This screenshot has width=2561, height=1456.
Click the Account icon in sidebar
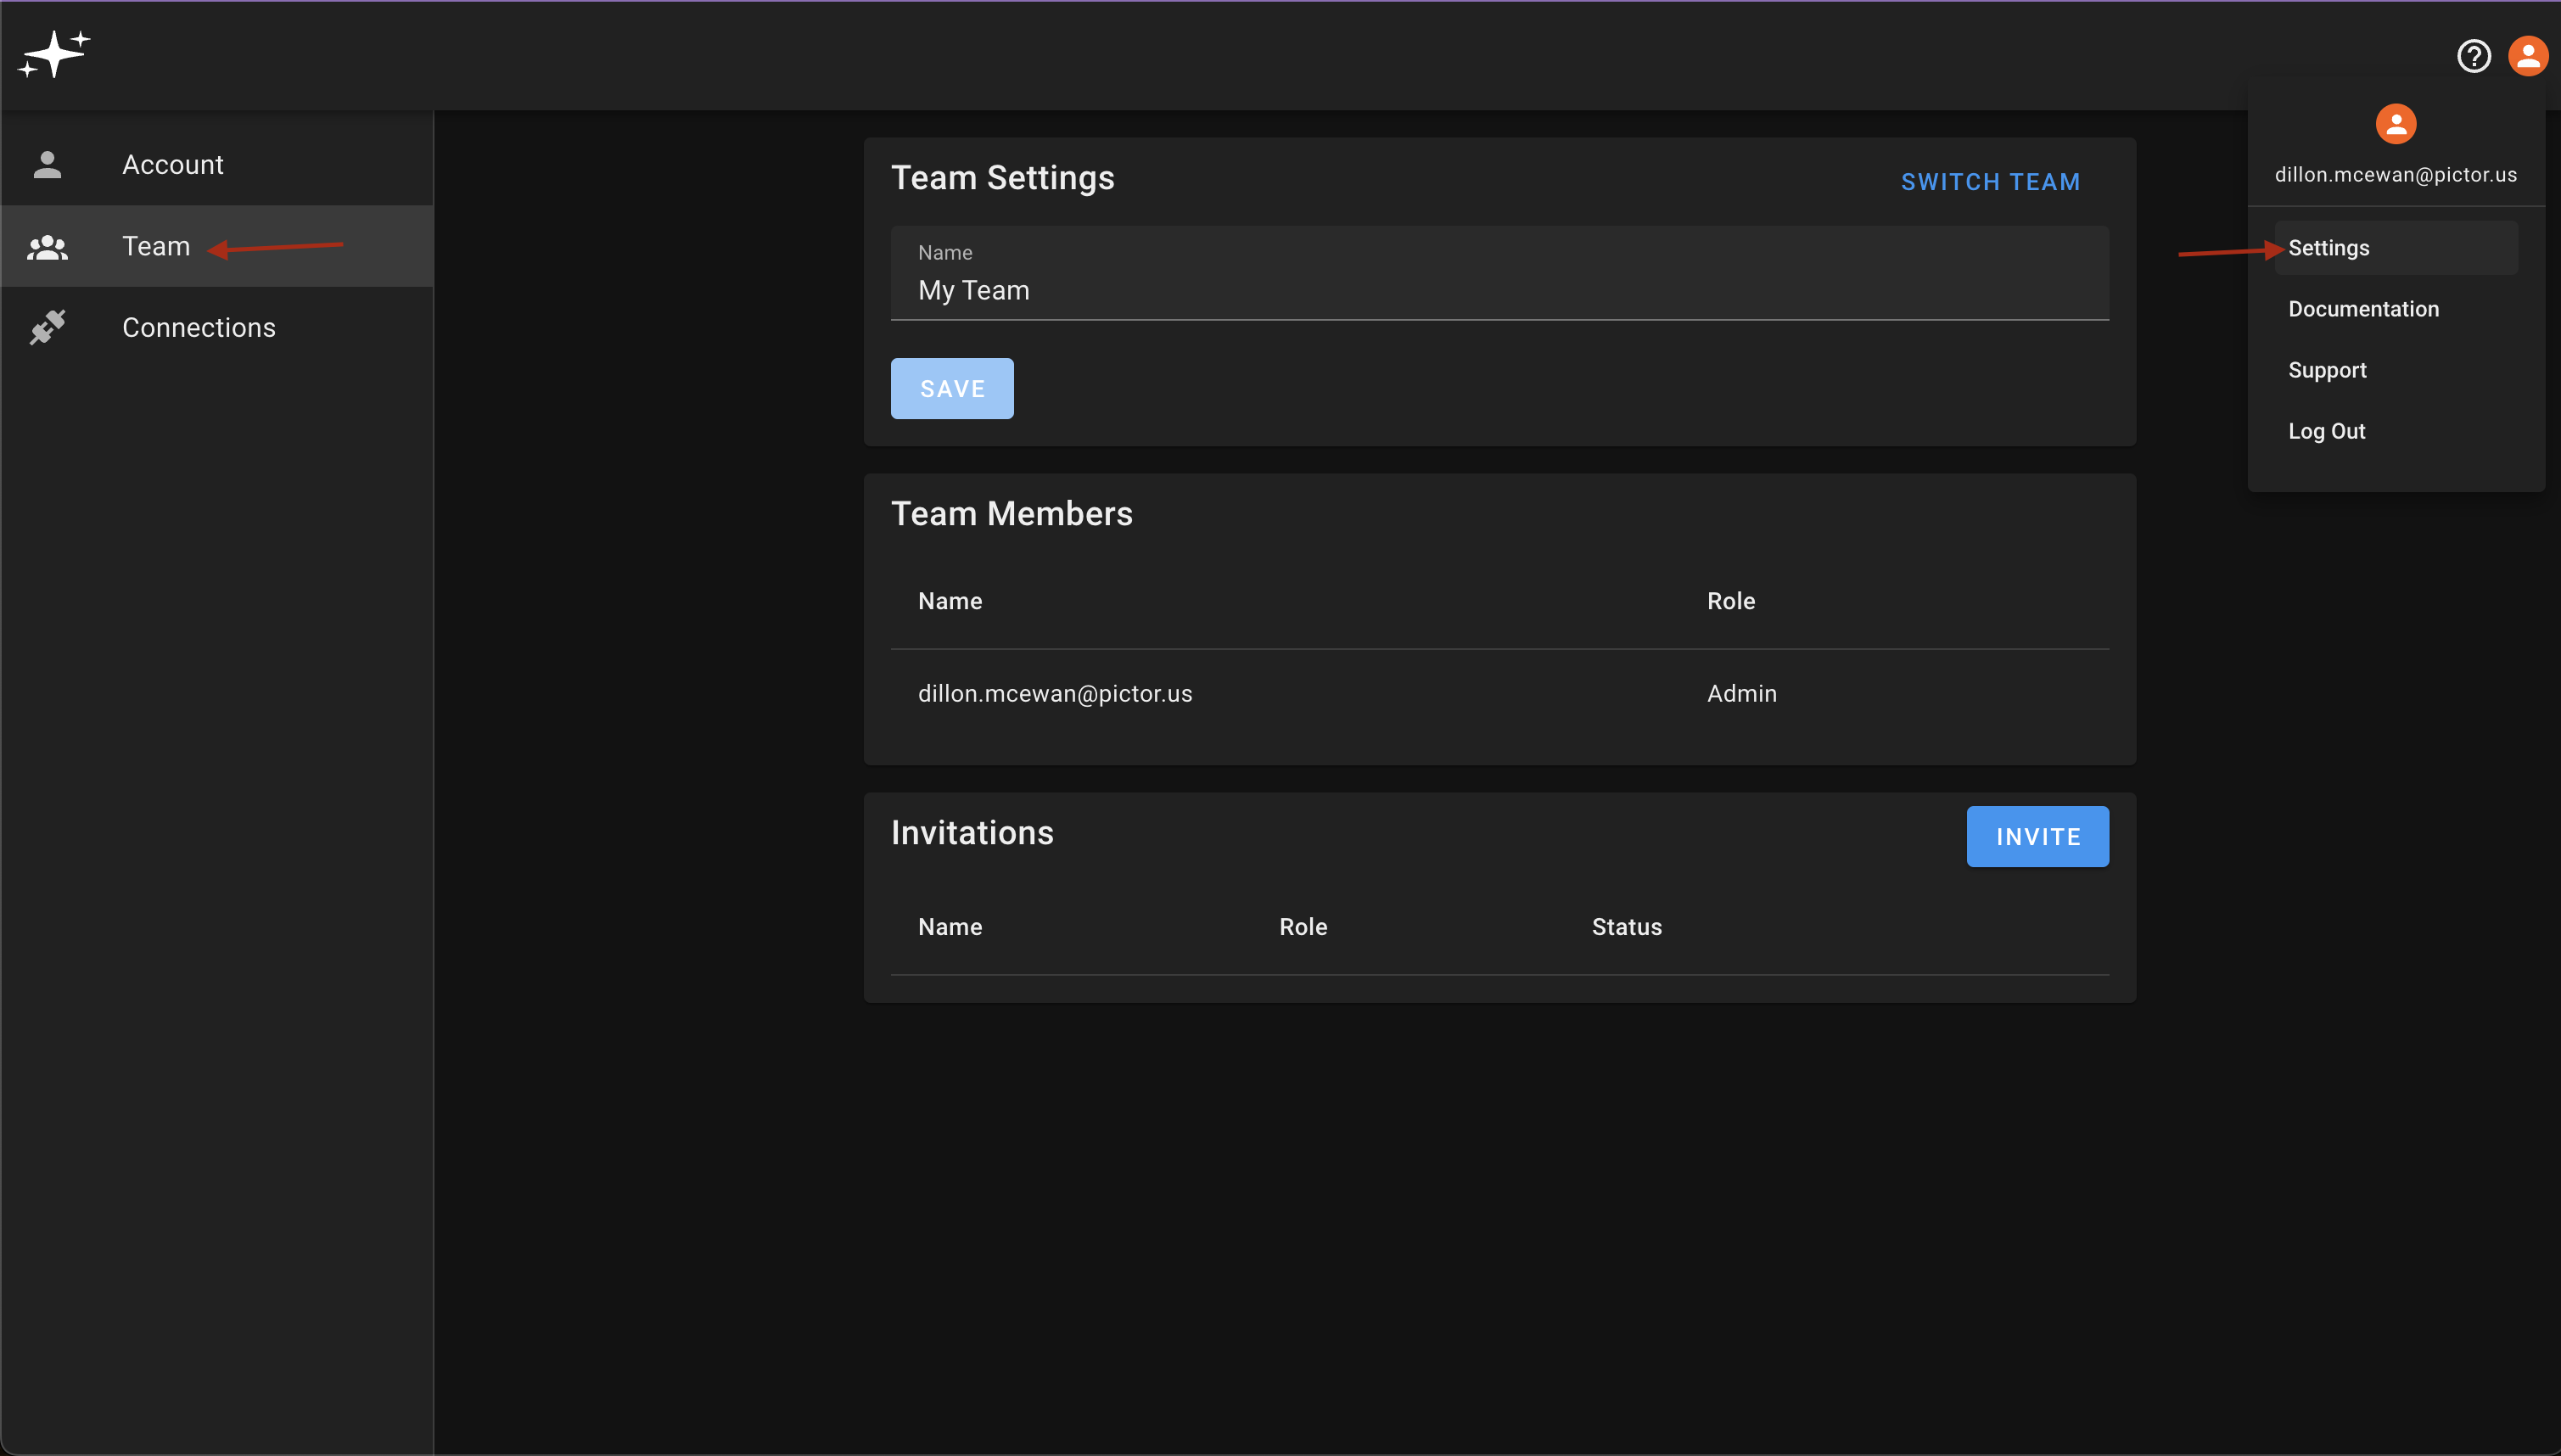click(x=48, y=164)
